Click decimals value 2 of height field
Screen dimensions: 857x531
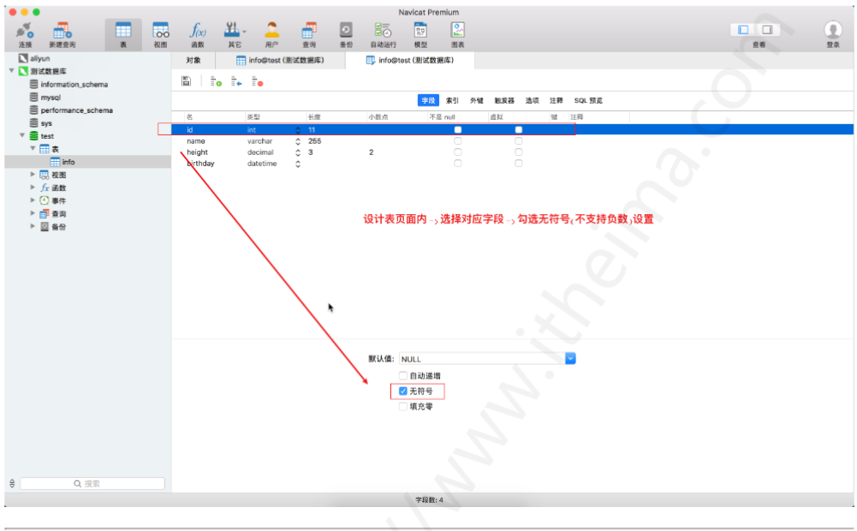click(371, 152)
